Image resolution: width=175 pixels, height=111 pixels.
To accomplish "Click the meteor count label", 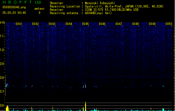I will coord(40,9).
